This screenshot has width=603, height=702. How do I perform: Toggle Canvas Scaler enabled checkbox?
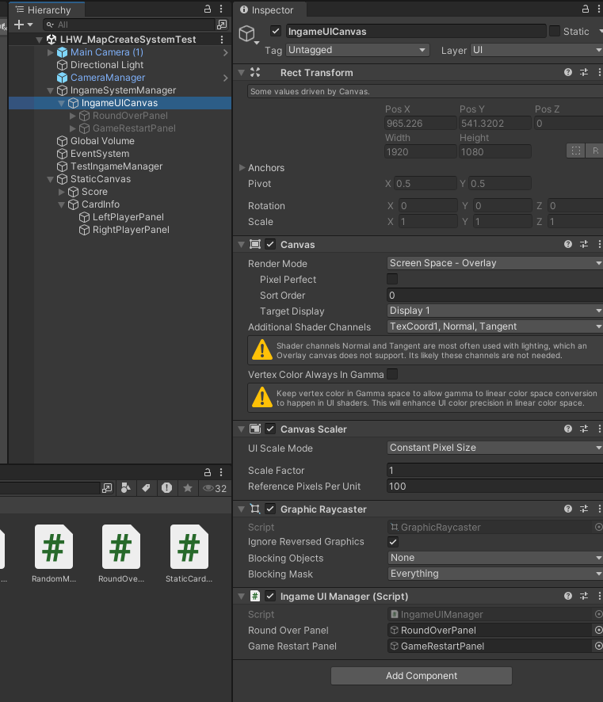270,429
